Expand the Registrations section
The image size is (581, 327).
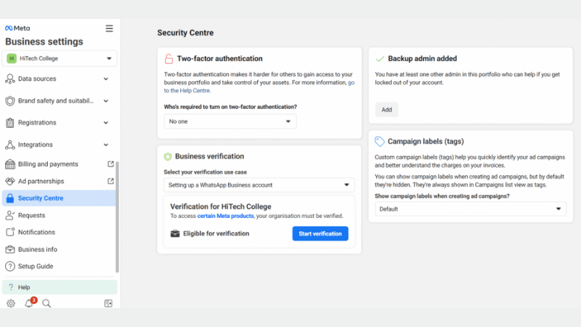(58, 123)
